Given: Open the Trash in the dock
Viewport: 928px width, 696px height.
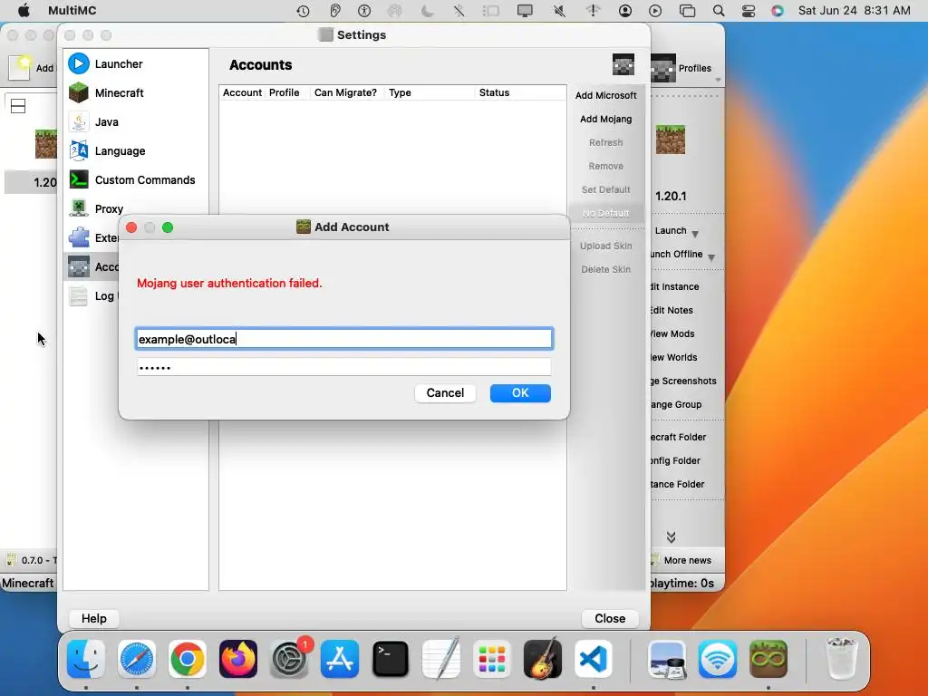Looking at the screenshot, I should tap(842, 659).
